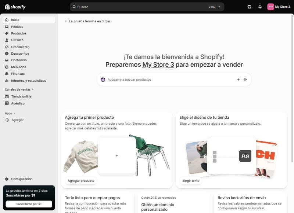Viewport: 294px width, 213px height.
Task: Click the Inicio home icon
Action: (x=7, y=20)
